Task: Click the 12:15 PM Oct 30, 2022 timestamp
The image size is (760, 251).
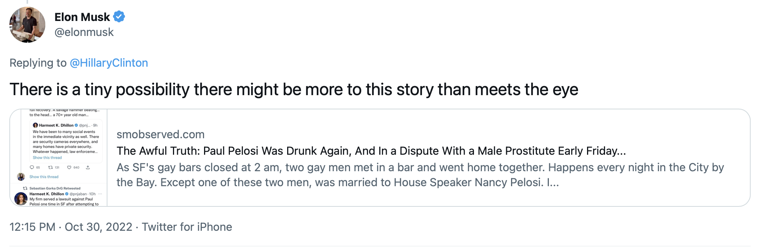Action: coord(71,227)
